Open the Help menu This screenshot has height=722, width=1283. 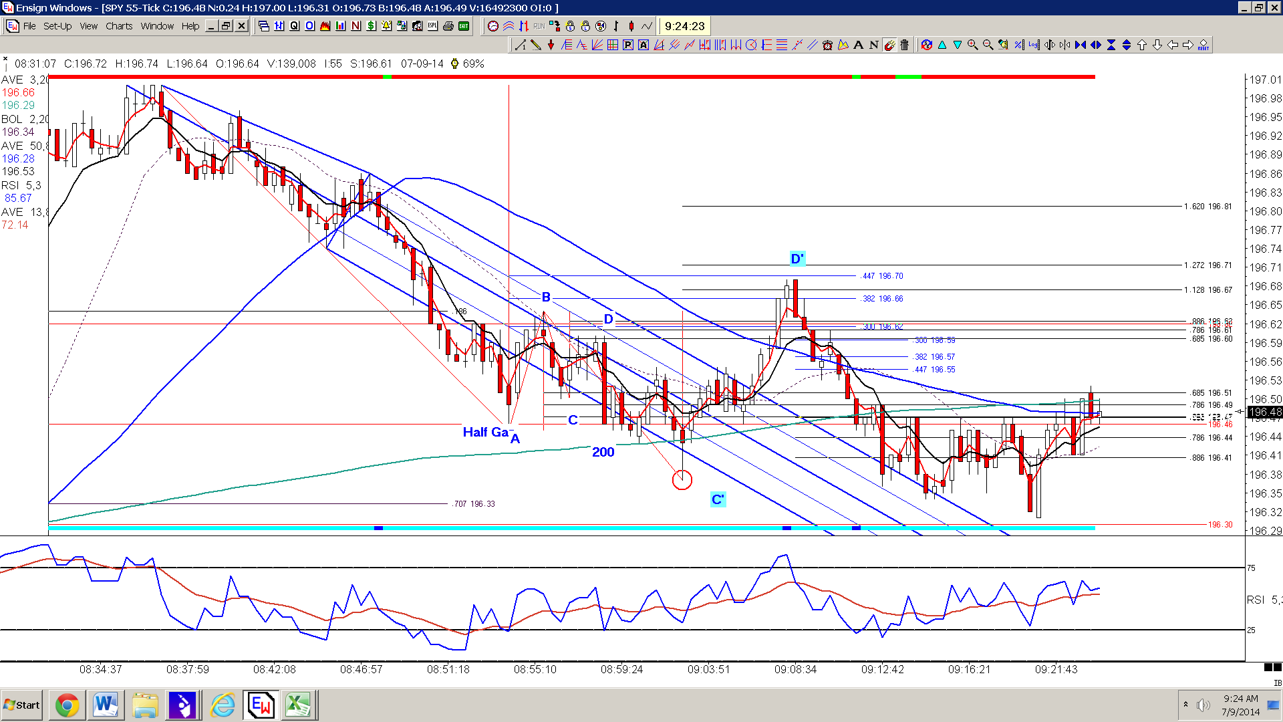[190, 26]
